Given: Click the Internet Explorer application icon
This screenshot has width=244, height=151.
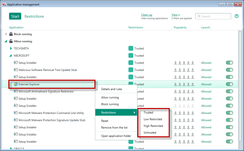Looking at the screenshot, I should coord(16,84).
